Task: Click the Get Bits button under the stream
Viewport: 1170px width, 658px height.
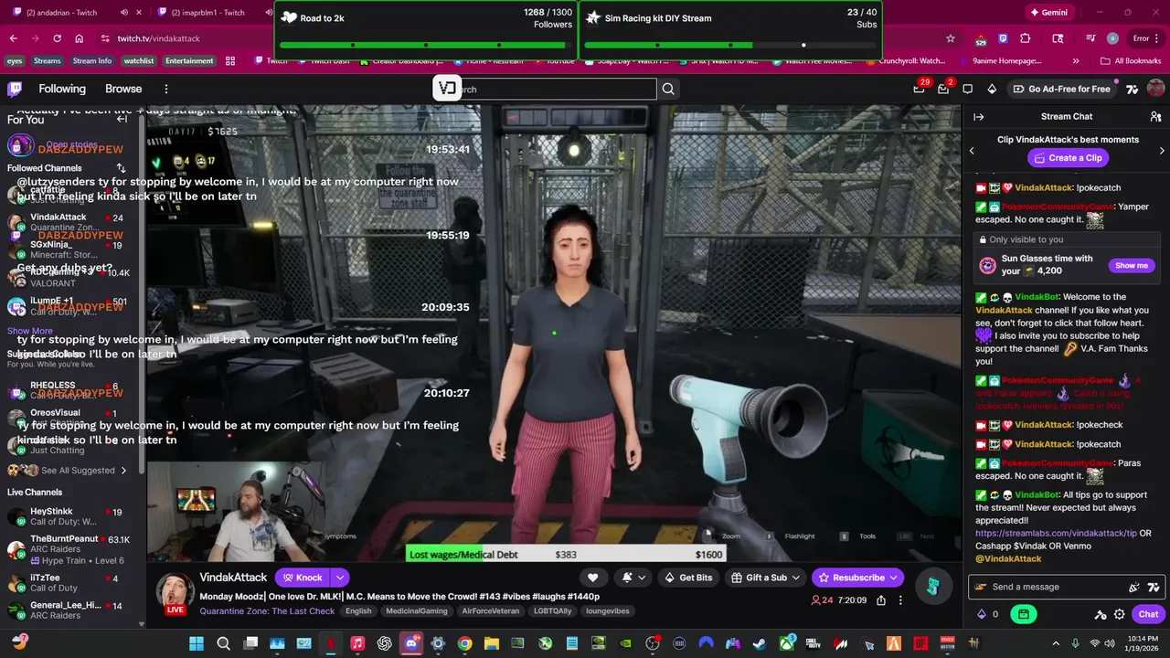Action: [688, 578]
